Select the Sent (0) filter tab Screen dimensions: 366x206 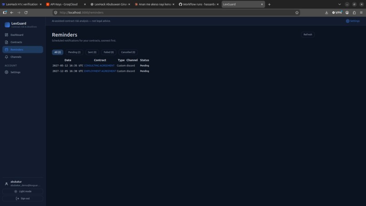coord(92,52)
